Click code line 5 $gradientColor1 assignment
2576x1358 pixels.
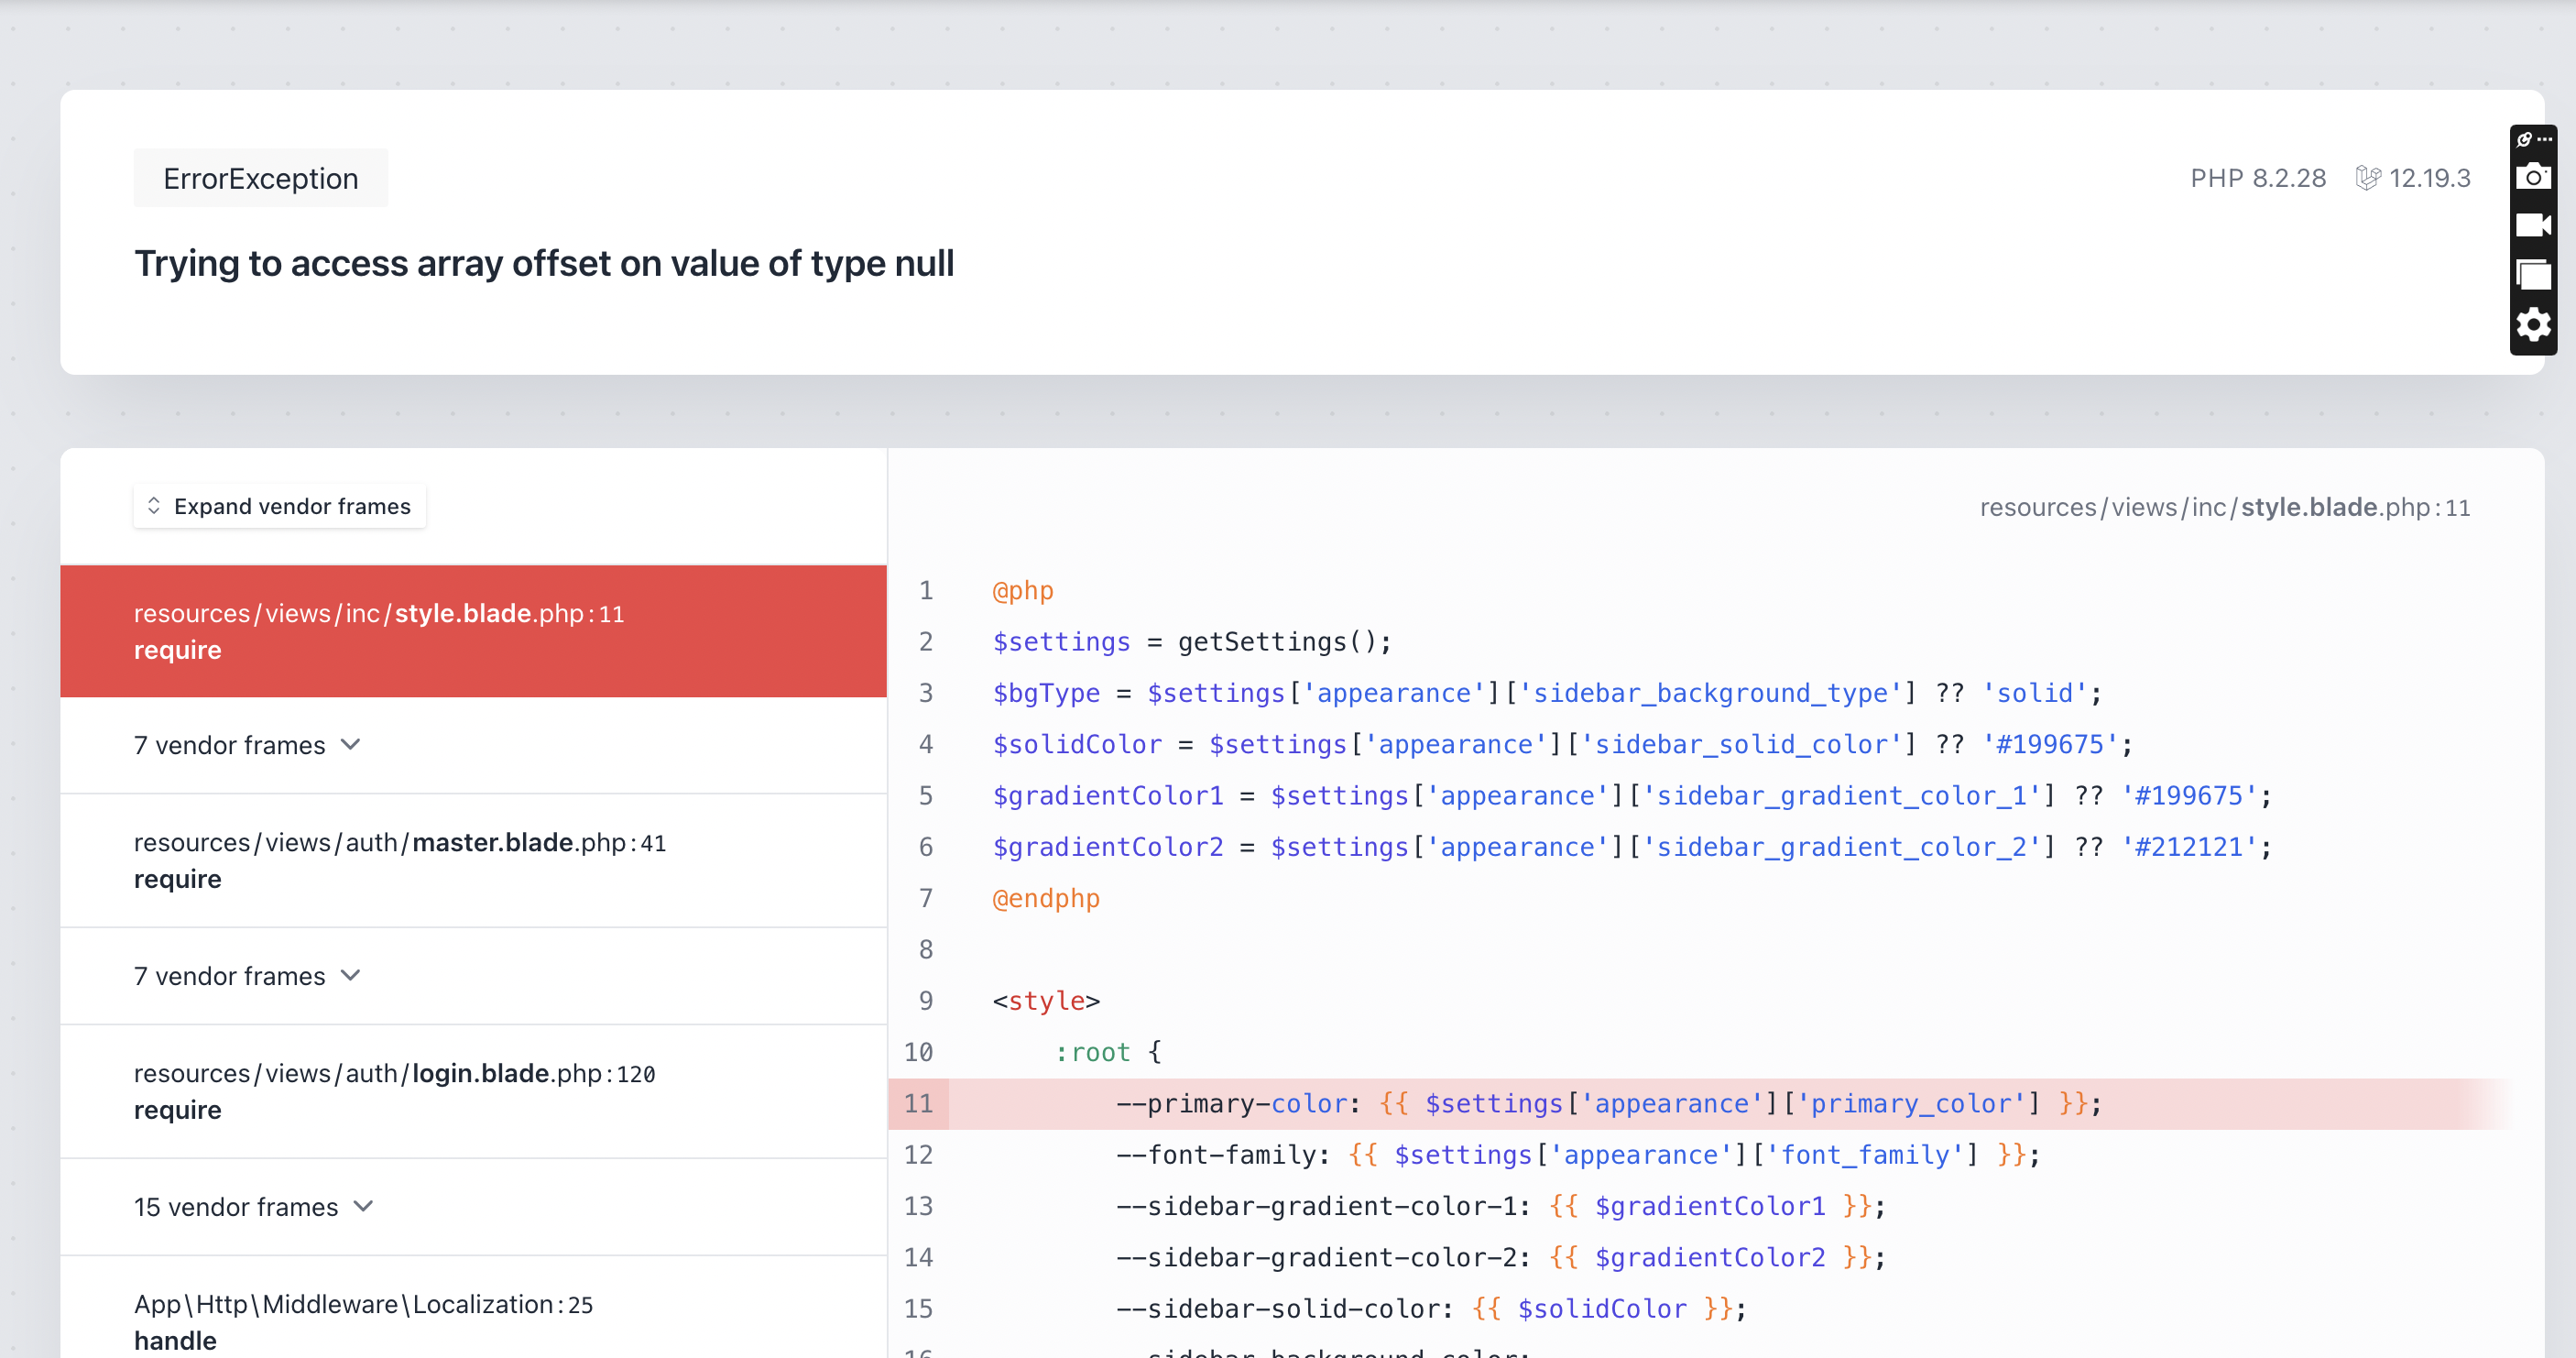tap(1632, 796)
